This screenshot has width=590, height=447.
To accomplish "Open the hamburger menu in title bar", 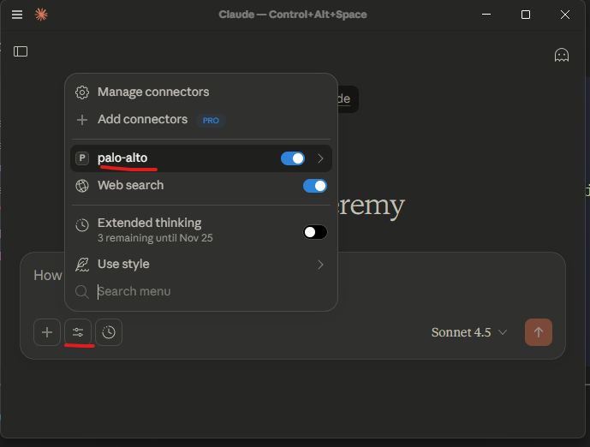I will click(x=17, y=15).
